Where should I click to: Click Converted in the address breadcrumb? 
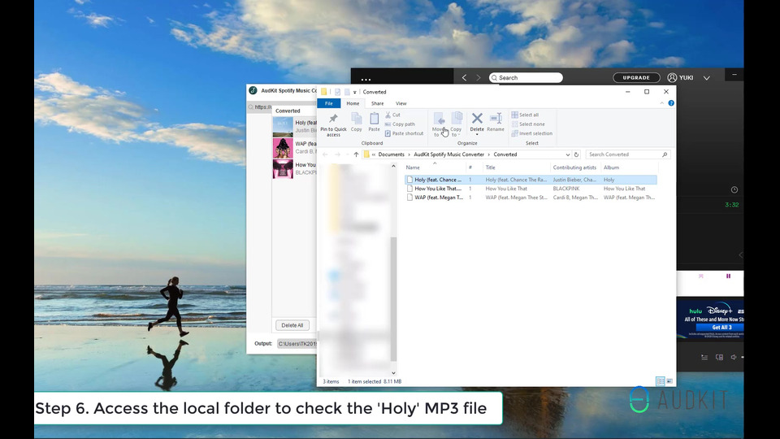coord(505,154)
